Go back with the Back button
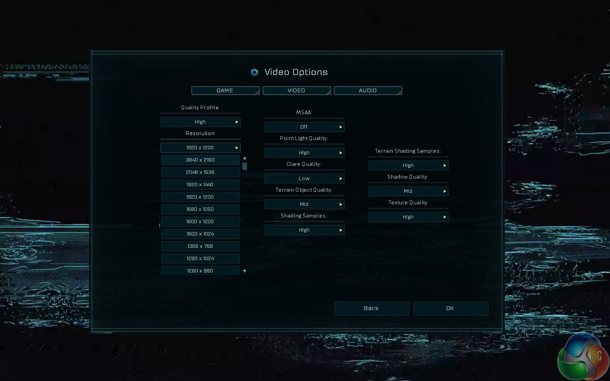The width and height of the screenshot is (610, 381). click(x=372, y=309)
